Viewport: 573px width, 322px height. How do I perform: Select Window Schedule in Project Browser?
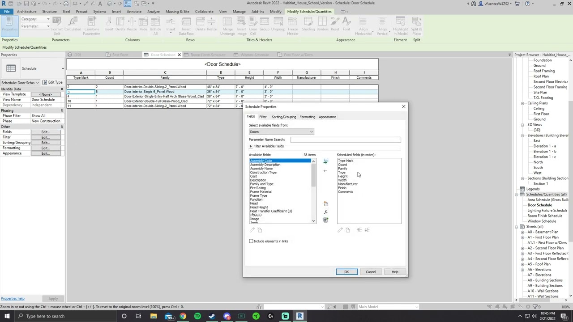542,221
